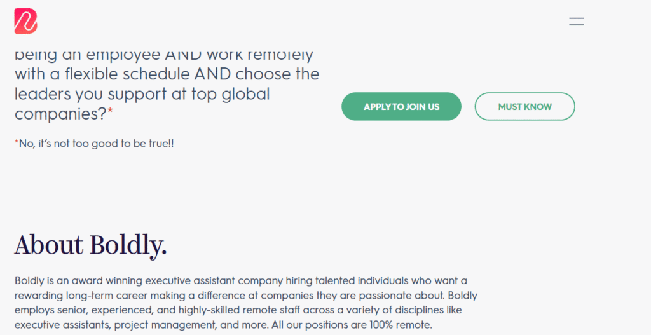Click the Boldly logo icon

[25, 21]
